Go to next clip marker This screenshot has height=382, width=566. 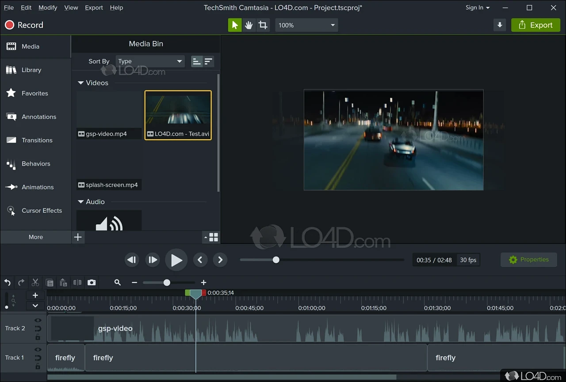click(x=220, y=260)
